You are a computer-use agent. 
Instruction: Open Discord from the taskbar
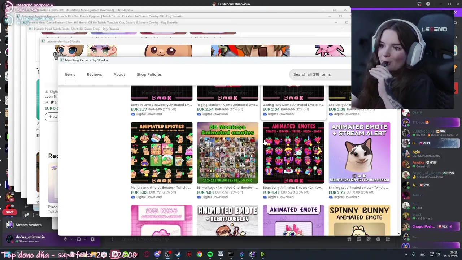pos(157,254)
